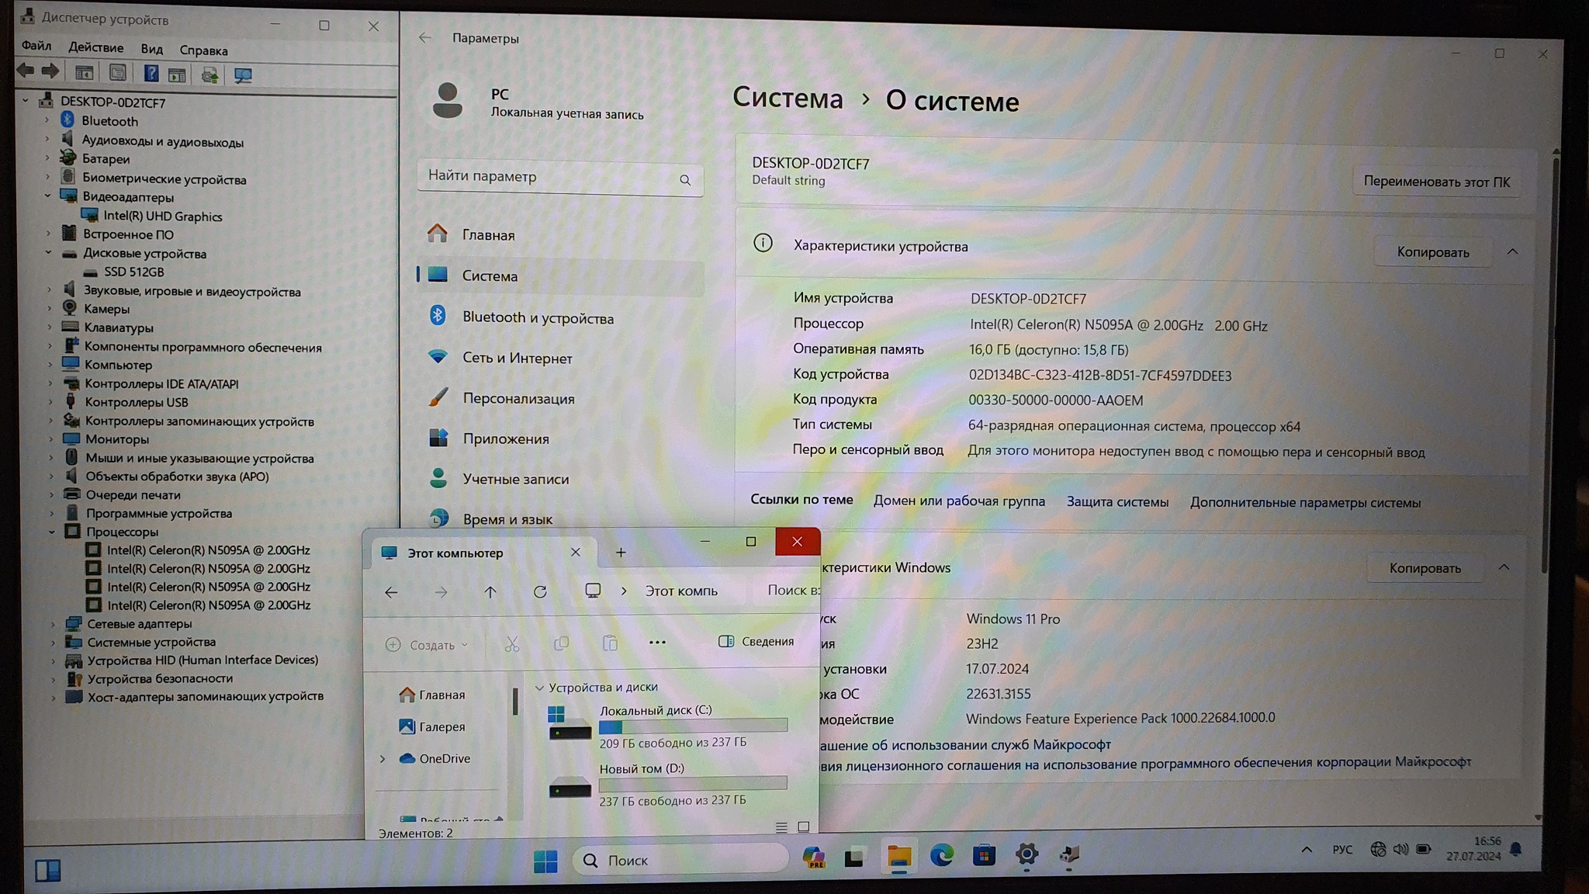Viewport: 1589px width, 894px height.
Task: Select Personalization in the Settings sidebar
Action: (518, 399)
